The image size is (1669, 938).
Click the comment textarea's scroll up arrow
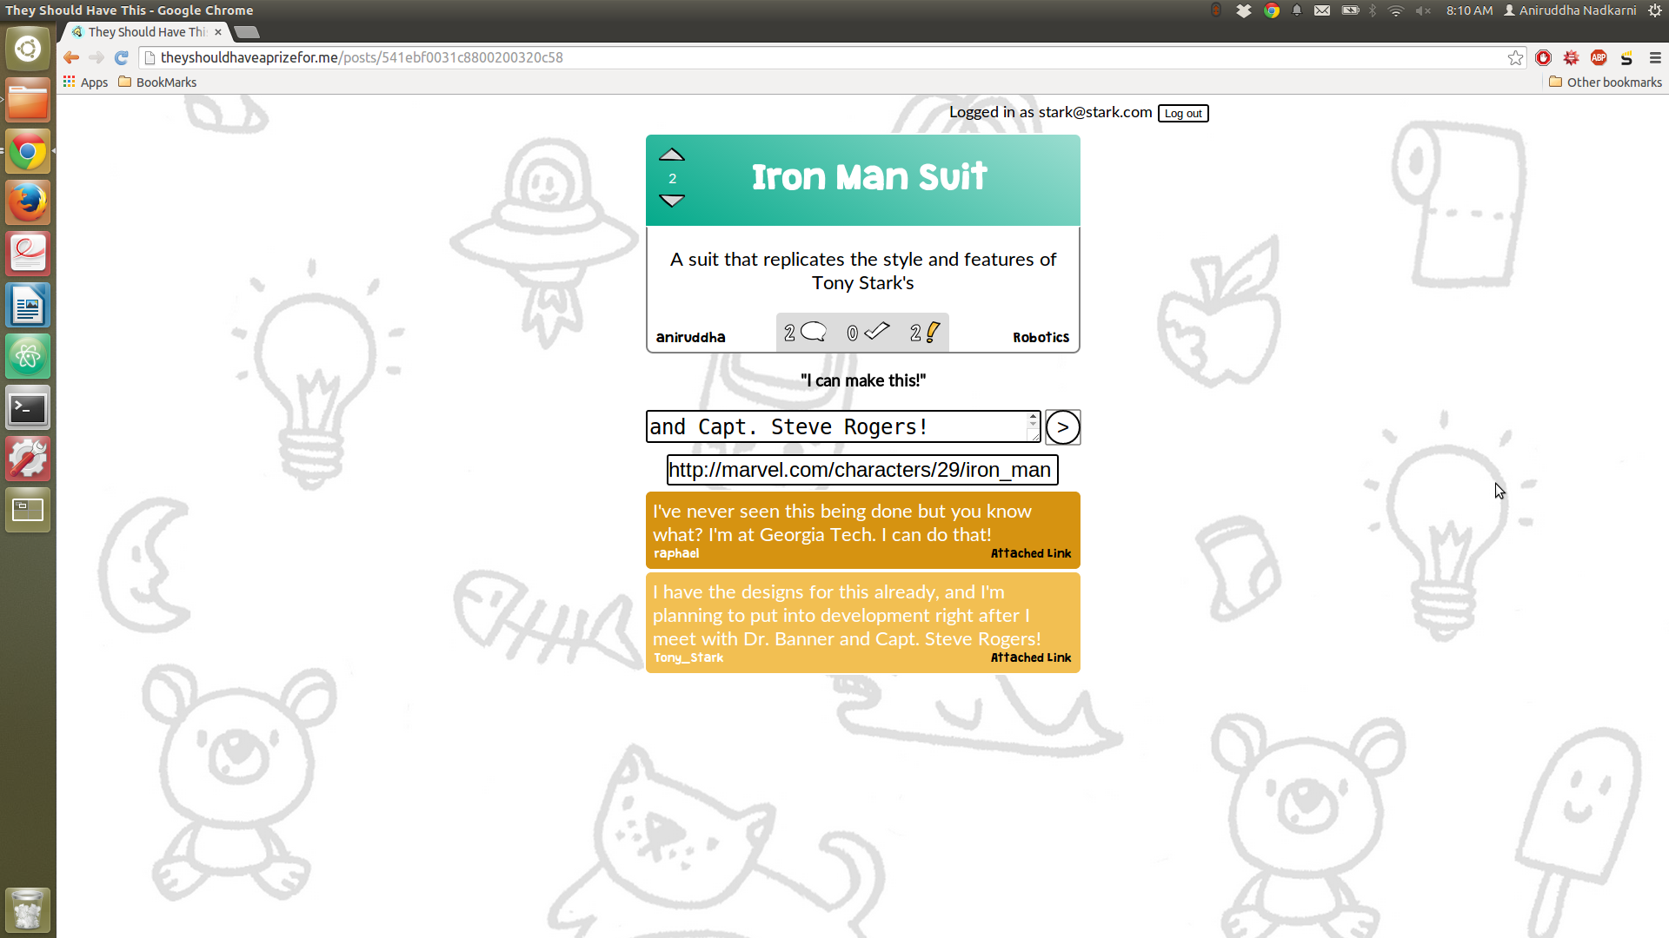click(1033, 418)
